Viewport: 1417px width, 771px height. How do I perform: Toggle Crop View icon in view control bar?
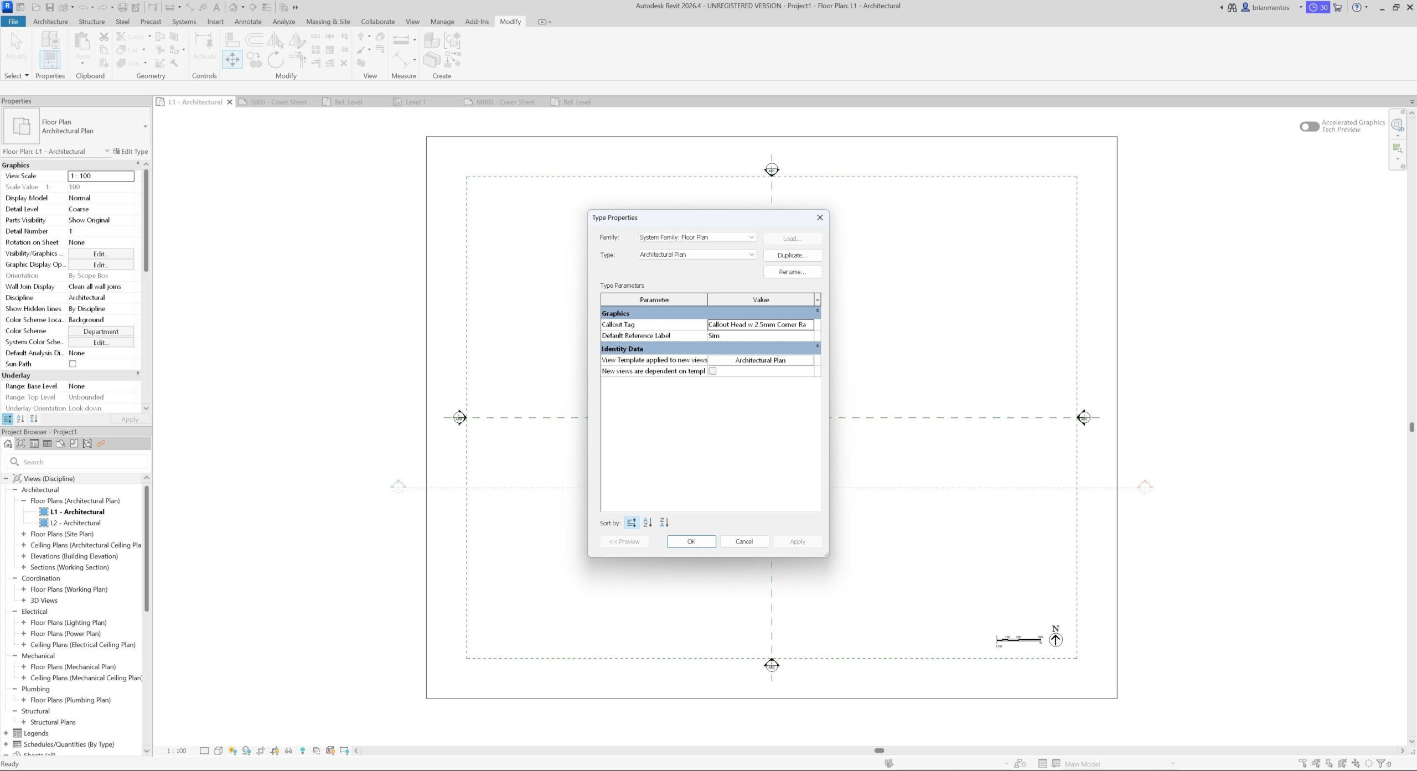click(261, 751)
